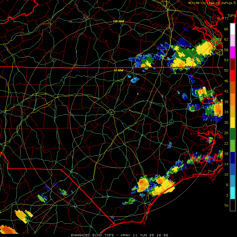
Task: Click the light pink legend swatch
Action: [x=233, y=41]
